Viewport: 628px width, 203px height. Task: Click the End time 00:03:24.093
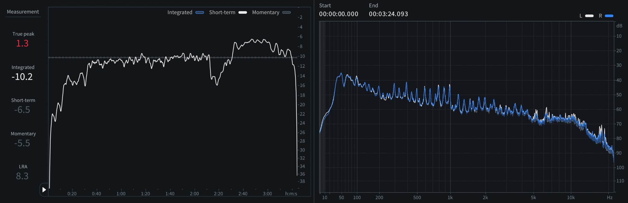click(x=389, y=14)
